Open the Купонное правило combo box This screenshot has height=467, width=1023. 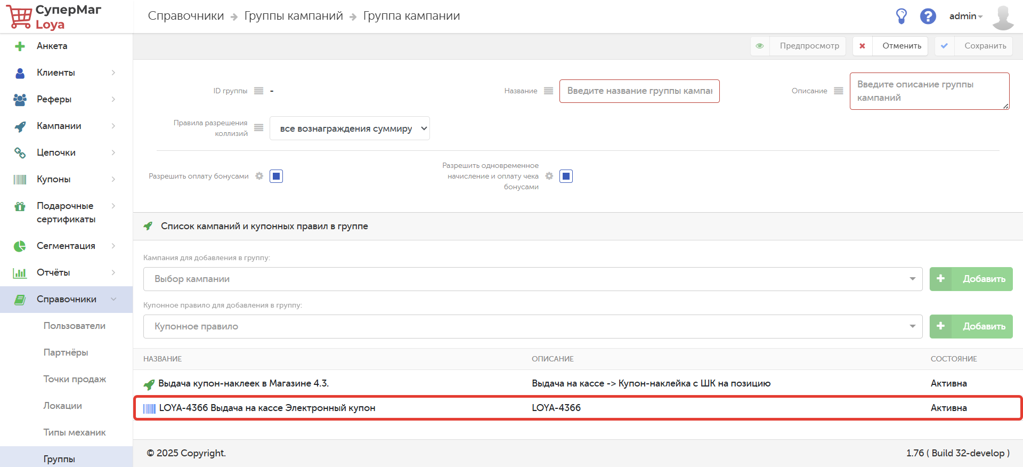(533, 326)
